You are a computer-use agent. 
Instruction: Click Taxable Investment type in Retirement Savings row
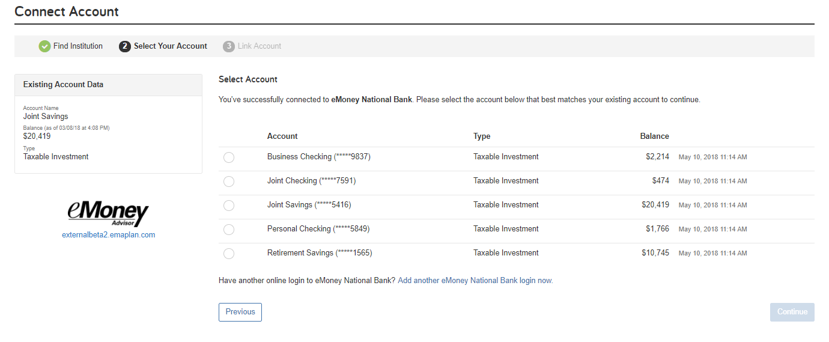506,253
